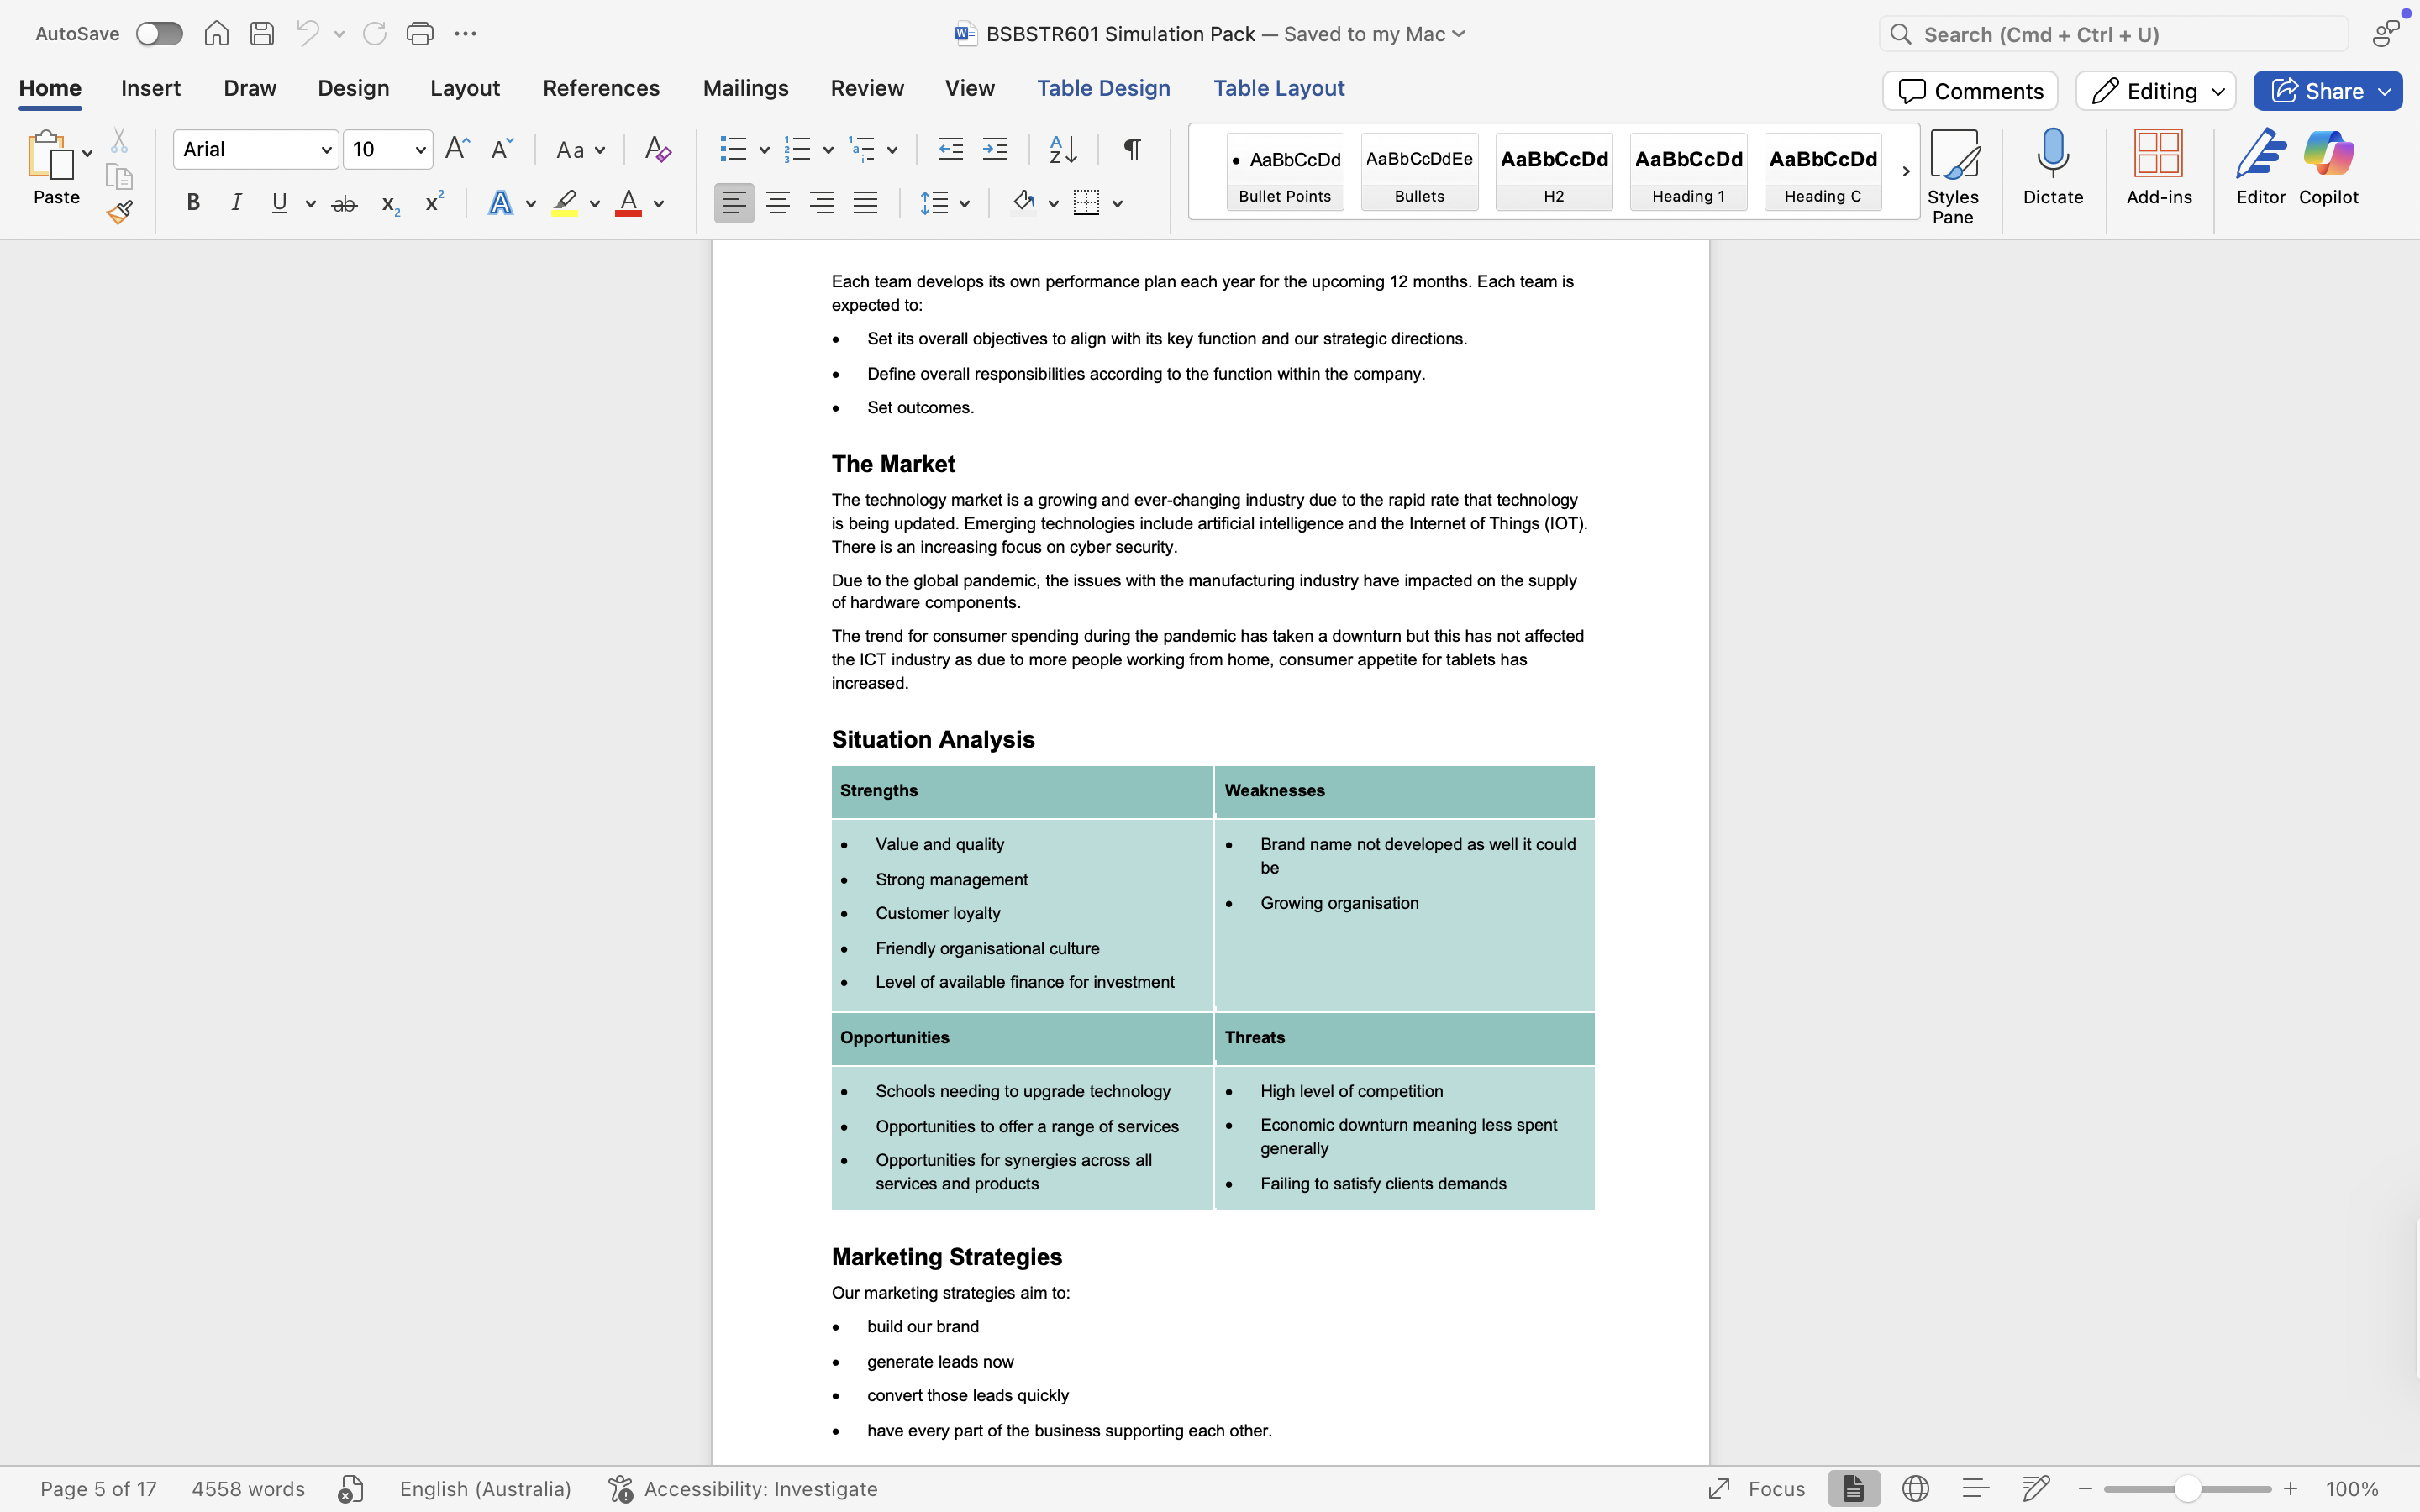The height and width of the screenshot is (1512, 2420).
Task: Click the Format Painter brush icon
Action: tap(120, 212)
